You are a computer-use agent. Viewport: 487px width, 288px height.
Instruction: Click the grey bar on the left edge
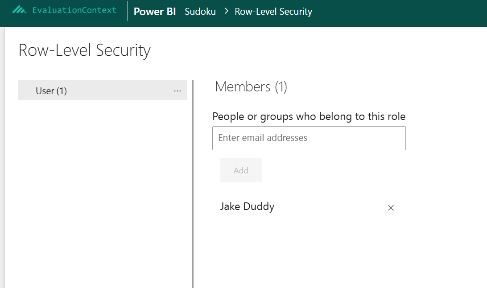coord(2,156)
